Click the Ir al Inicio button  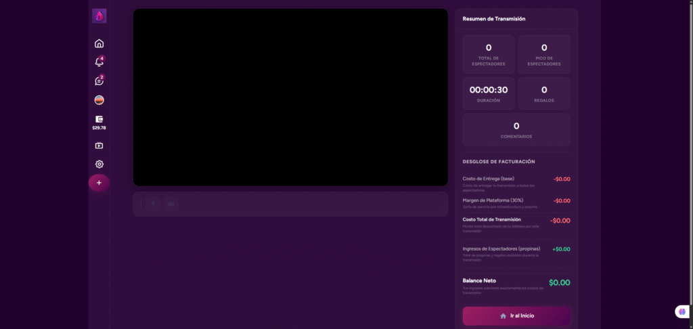coord(516,315)
